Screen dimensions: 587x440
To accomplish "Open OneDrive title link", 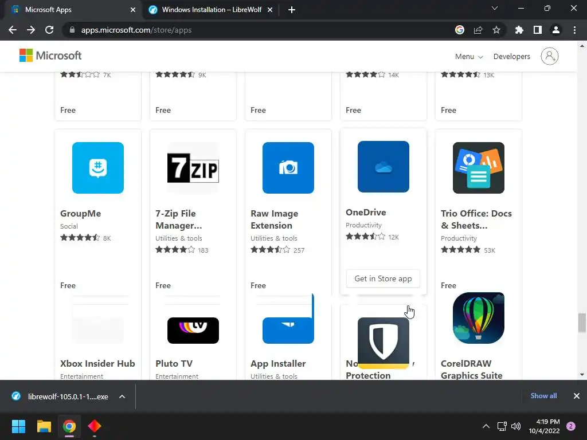I will (366, 212).
